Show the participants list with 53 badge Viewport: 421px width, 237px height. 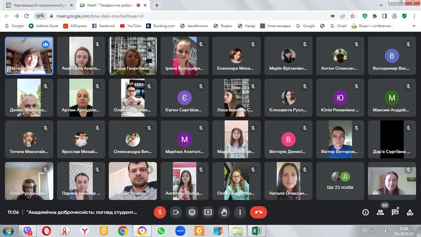click(x=380, y=212)
